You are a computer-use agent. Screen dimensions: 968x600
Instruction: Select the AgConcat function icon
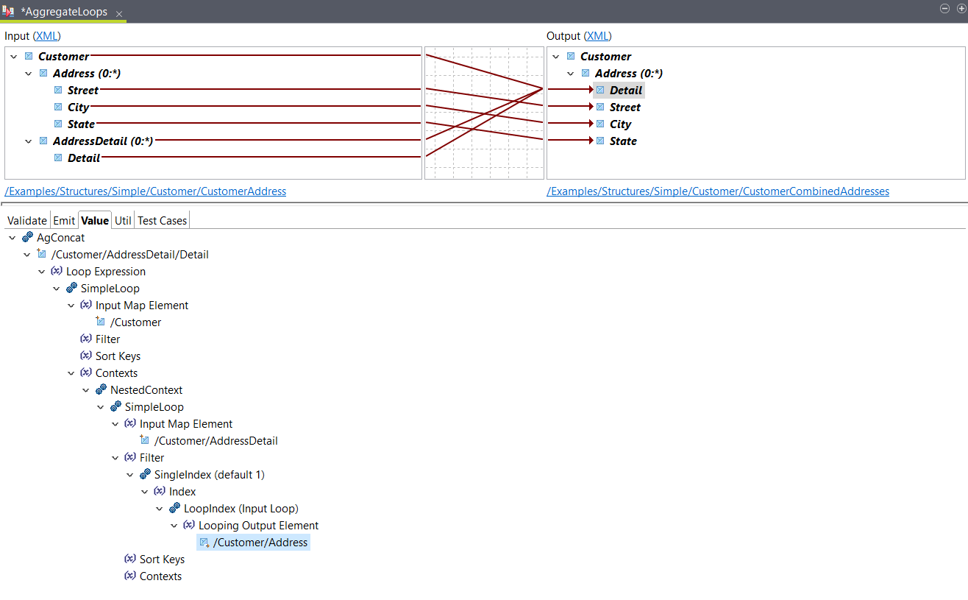27,237
